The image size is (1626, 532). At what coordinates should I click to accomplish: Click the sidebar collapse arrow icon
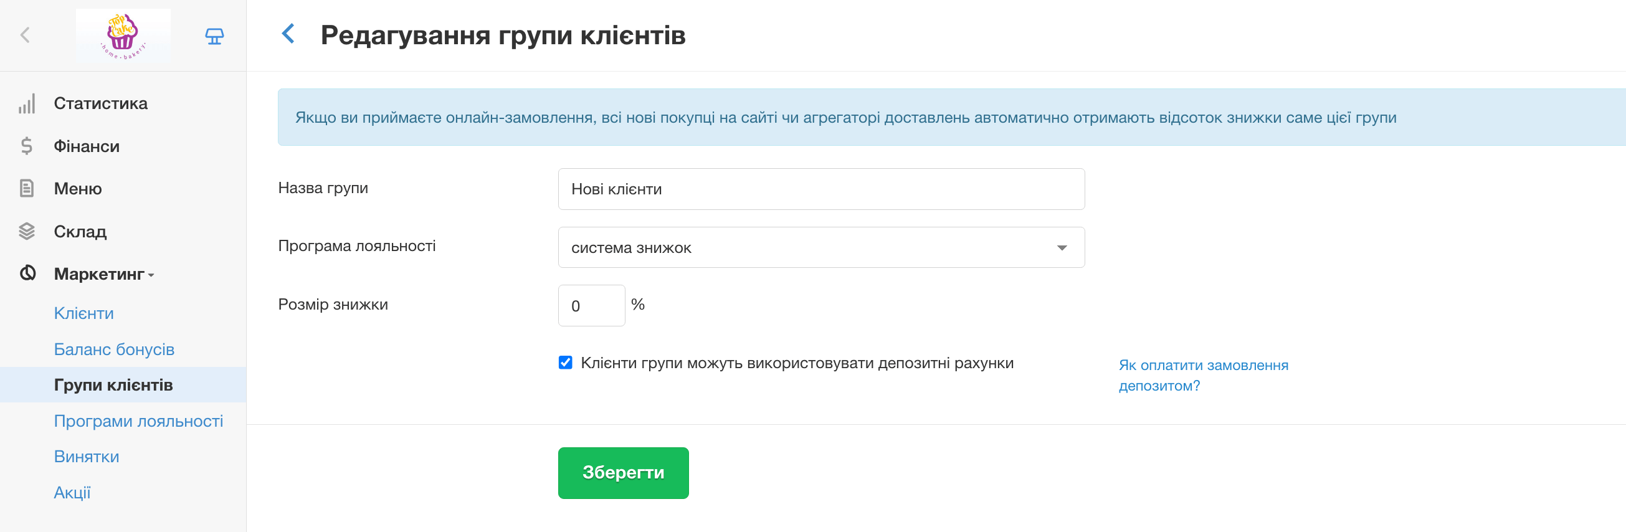pos(26,36)
